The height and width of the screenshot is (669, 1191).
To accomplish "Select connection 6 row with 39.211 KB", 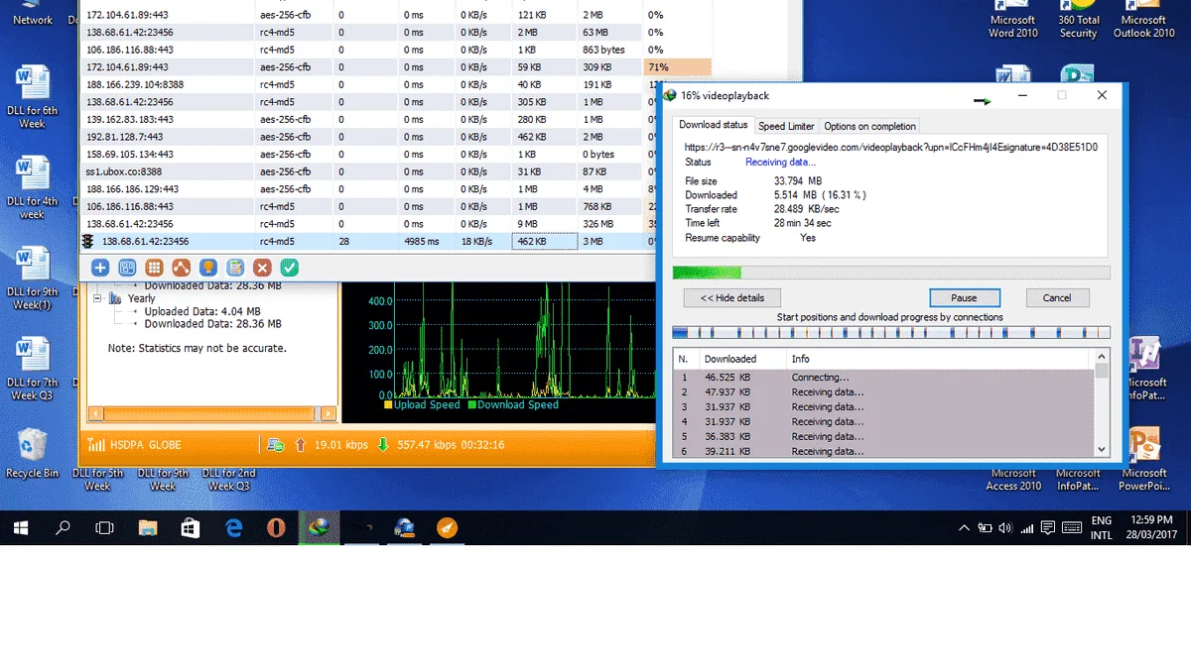I will coord(883,451).
